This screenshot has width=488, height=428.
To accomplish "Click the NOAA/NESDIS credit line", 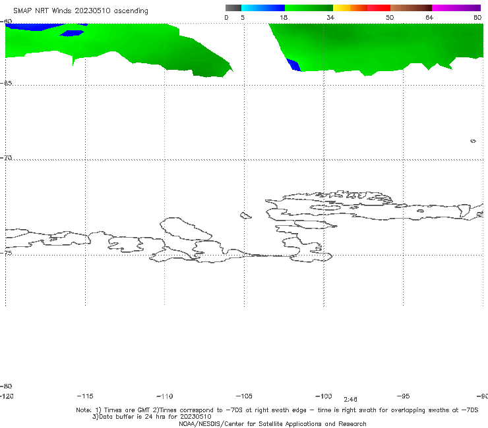I will coord(272,424).
